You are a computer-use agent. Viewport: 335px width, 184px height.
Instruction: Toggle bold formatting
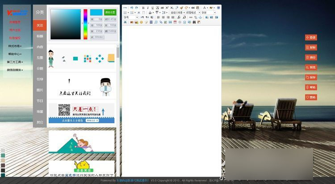point(143,8)
